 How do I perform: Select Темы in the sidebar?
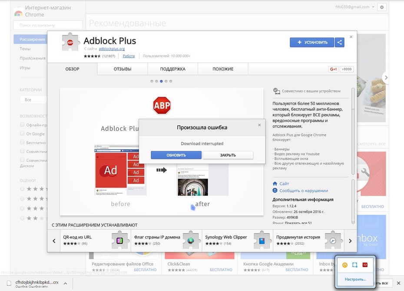click(25, 49)
